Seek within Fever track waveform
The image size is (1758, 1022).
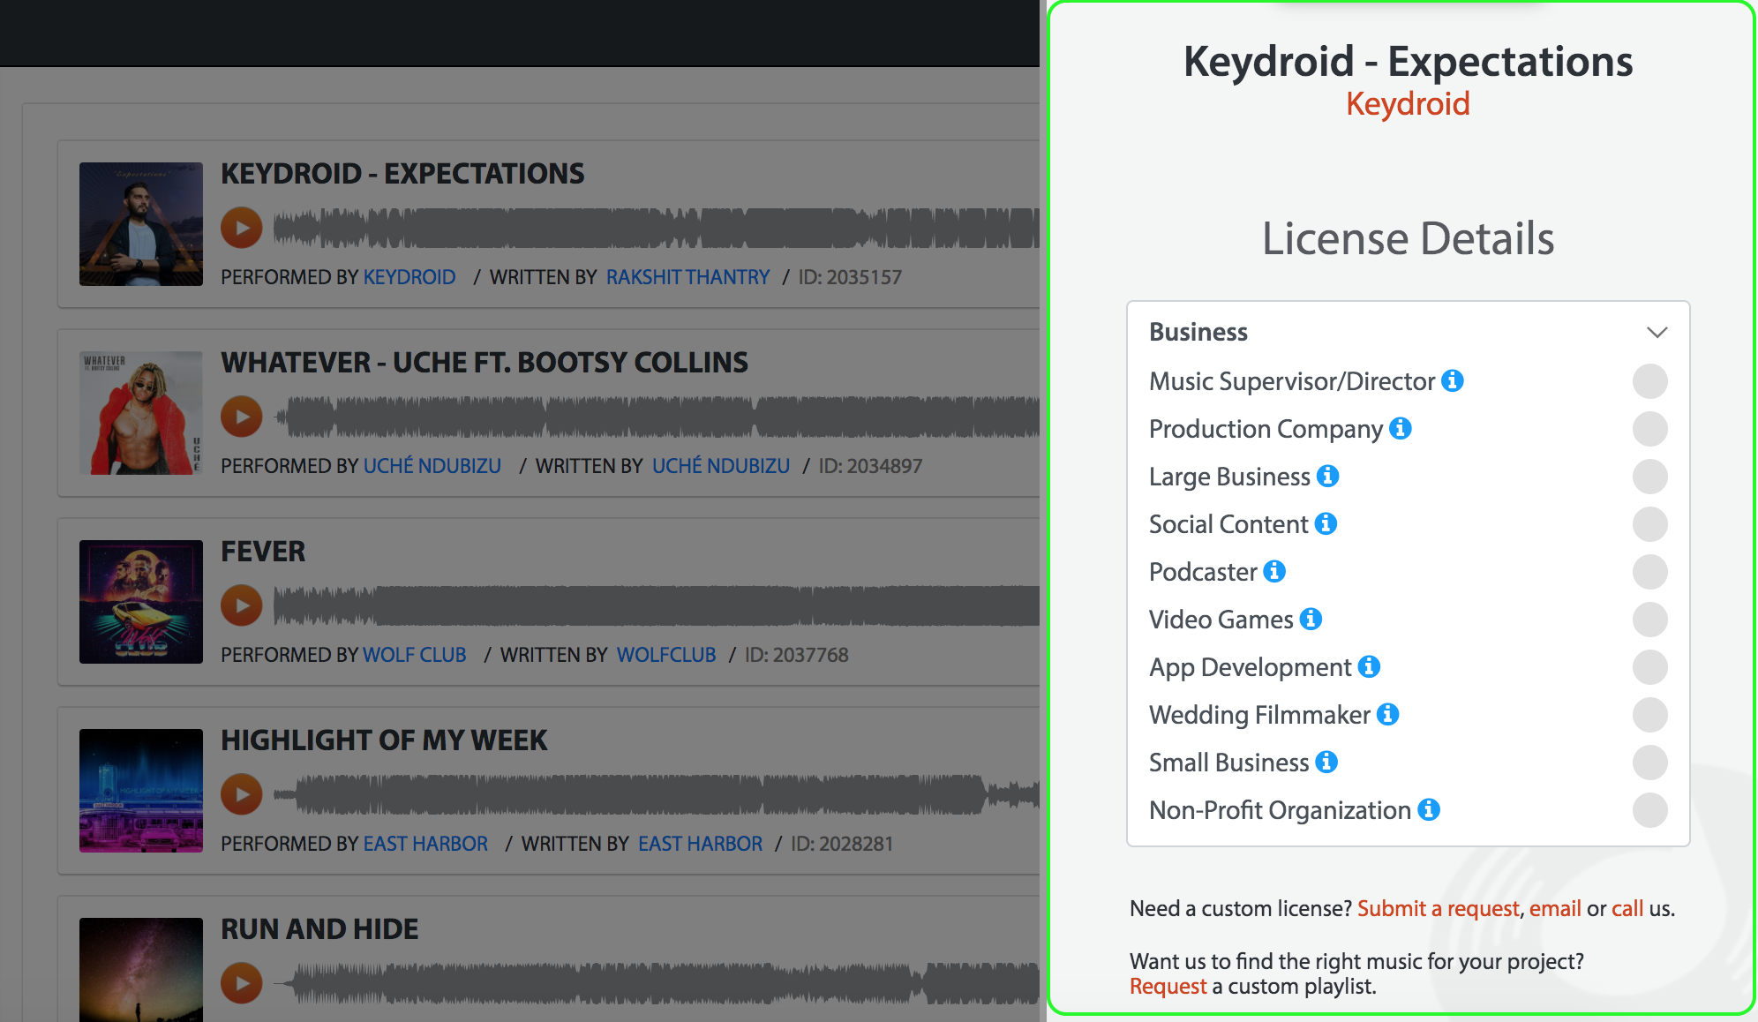click(x=657, y=605)
